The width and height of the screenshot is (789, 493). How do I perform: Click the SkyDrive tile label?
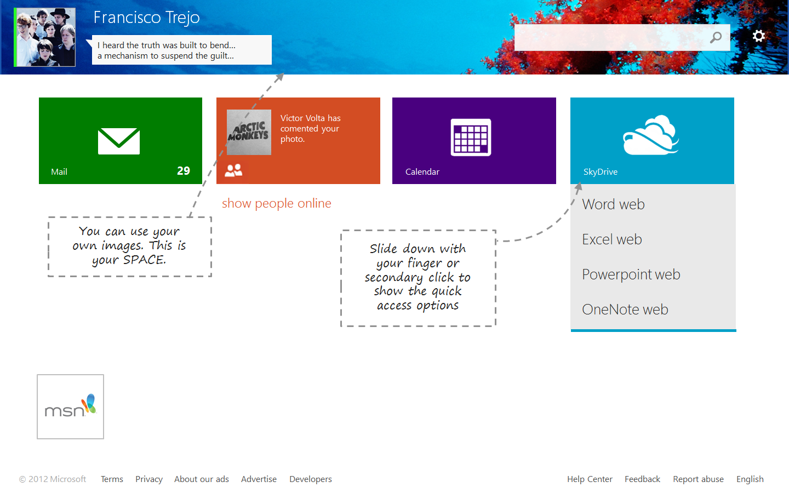601,172
